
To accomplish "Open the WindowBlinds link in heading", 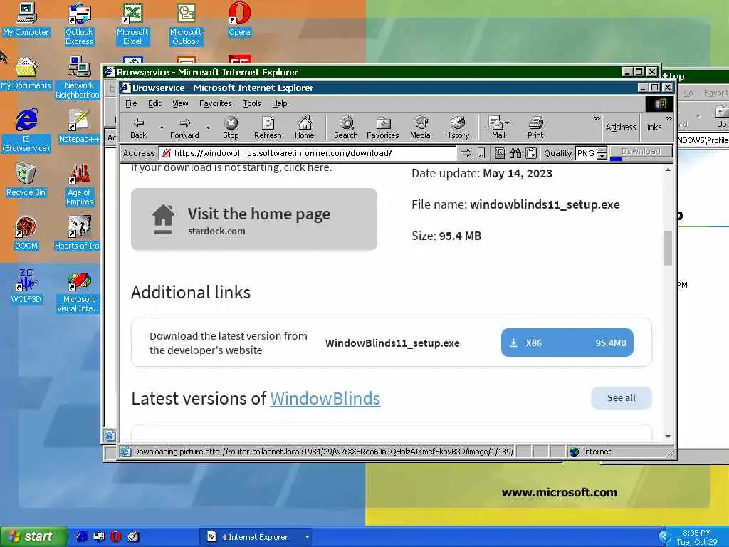I will click(325, 399).
